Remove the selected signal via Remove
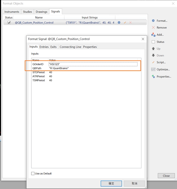The width and height of the screenshot is (177, 189). click(x=159, y=28)
